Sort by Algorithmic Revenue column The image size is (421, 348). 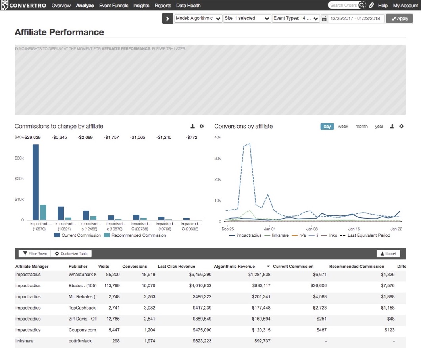[234, 266]
